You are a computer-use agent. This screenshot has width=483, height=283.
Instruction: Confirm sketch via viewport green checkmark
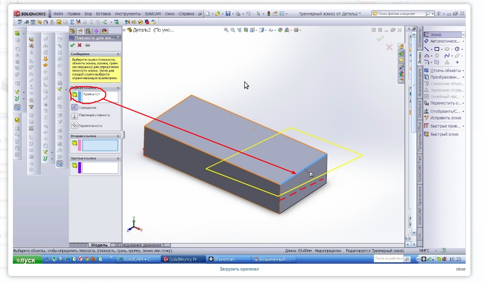tap(380, 39)
